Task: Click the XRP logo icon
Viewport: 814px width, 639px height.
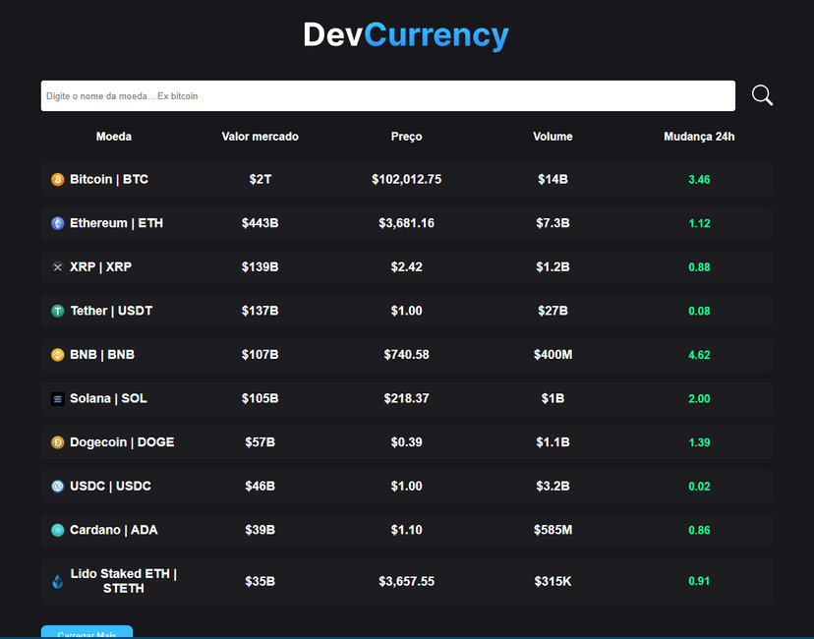Action: tap(58, 267)
